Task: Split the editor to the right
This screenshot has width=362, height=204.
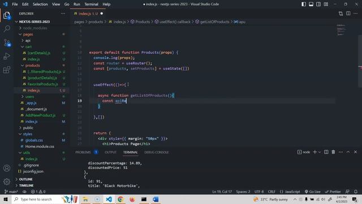Action: coord(348,14)
